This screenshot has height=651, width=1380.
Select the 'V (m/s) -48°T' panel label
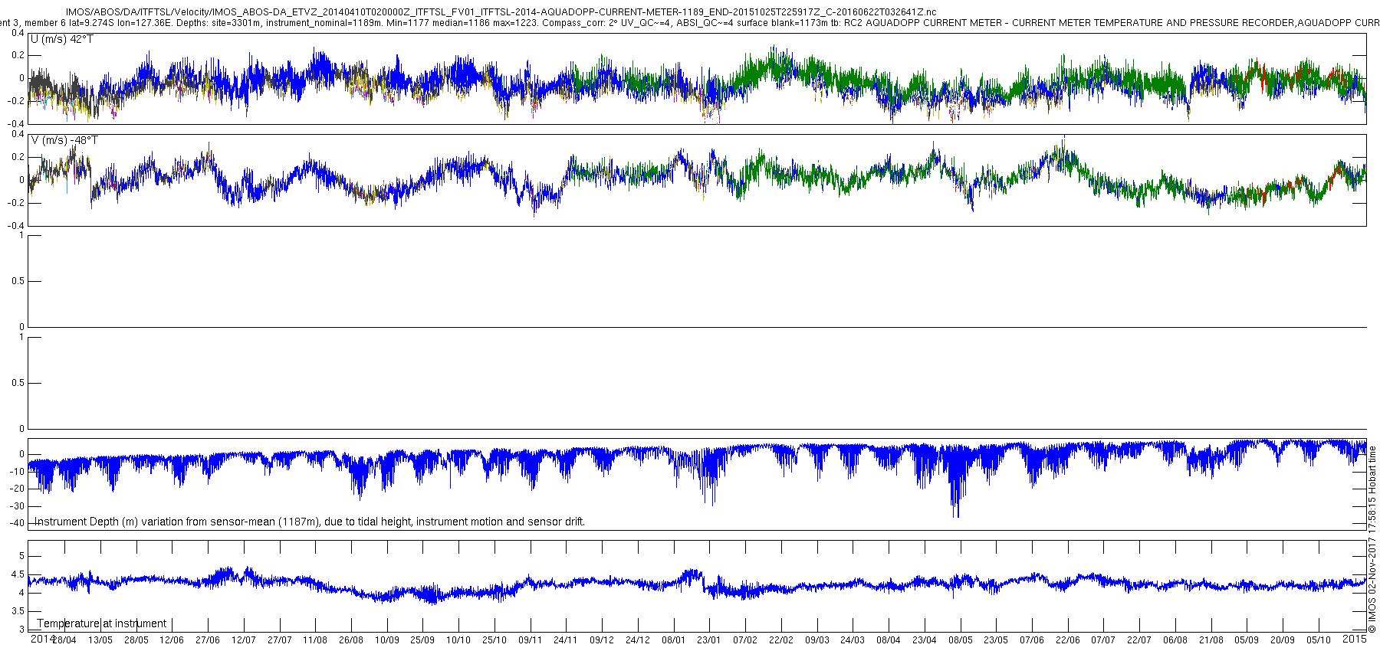[x=64, y=140]
